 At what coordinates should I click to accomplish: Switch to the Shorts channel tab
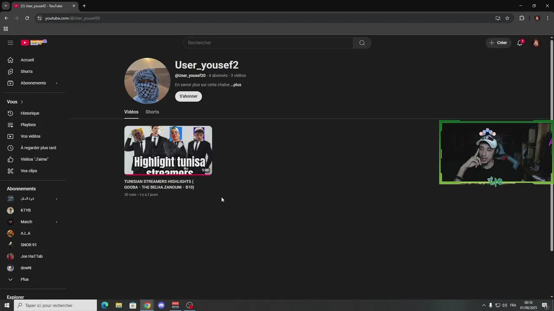coord(152,112)
